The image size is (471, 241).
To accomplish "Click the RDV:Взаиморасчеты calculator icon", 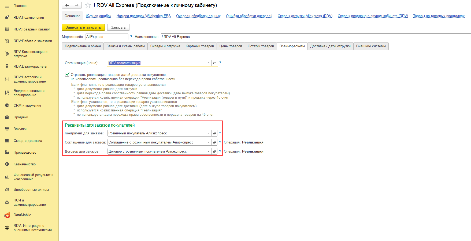I will tap(7, 66).
